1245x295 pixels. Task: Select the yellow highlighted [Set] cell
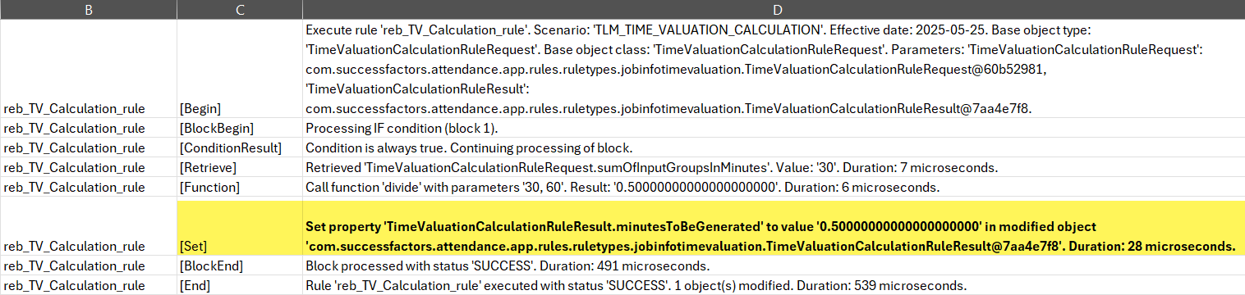pos(239,226)
